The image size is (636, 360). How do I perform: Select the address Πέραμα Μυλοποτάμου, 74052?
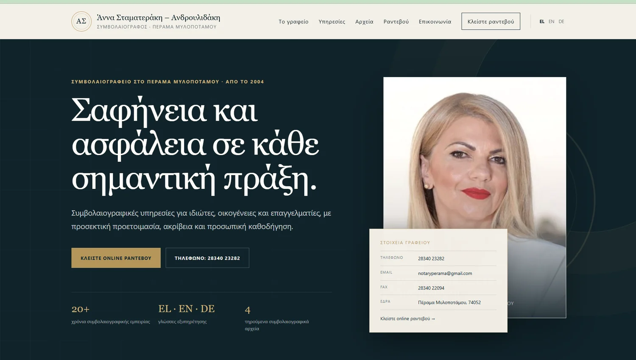click(x=449, y=302)
